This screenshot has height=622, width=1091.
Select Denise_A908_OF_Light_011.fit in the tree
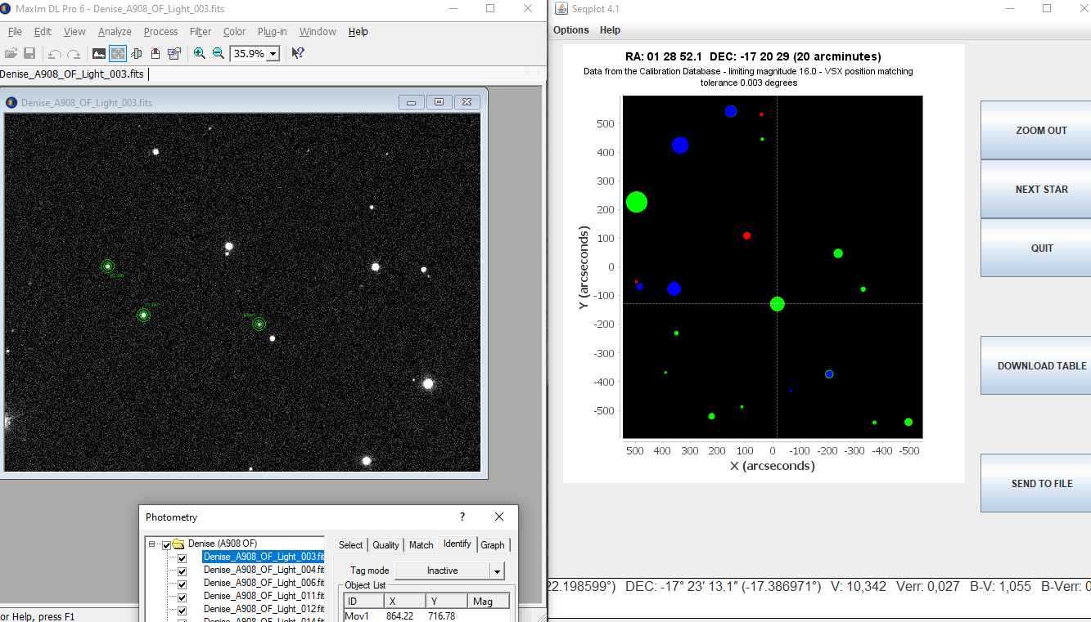click(x=264, y=597)
